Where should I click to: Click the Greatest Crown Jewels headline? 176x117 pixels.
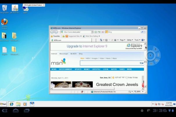click(117, 85)
